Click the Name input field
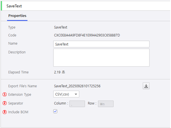This screenshot has height=128, width=171. 101,44
